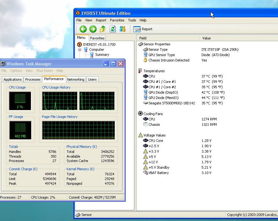Click the GPU Diode (DispIO) icon

pos(145,92)
